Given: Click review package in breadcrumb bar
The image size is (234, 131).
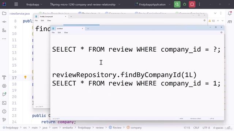Looking at the screenshot, I should (99, 128).
